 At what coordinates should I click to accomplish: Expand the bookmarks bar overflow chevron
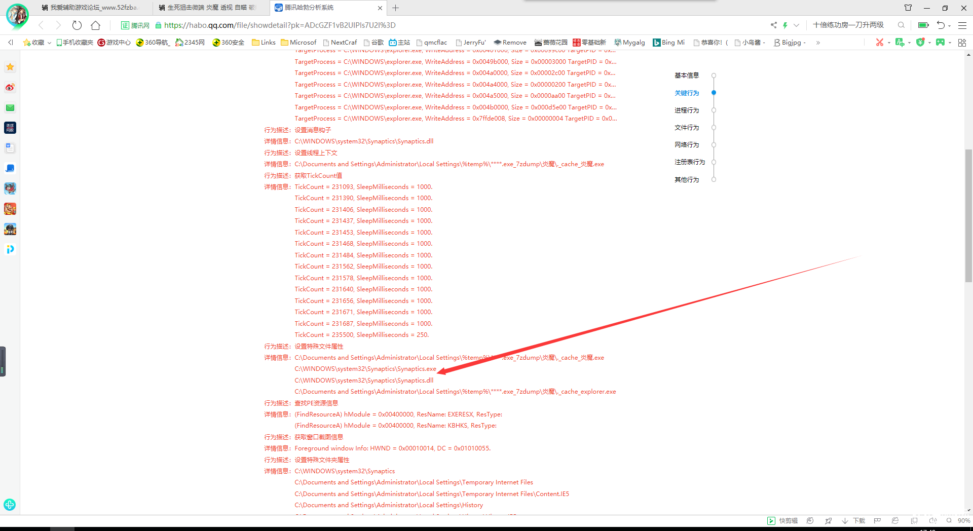click(x=818, y=43)
